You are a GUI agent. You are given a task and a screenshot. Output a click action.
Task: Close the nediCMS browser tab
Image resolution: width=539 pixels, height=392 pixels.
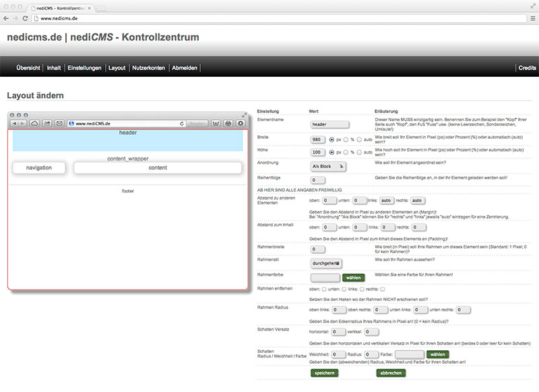tap(90, 8)
